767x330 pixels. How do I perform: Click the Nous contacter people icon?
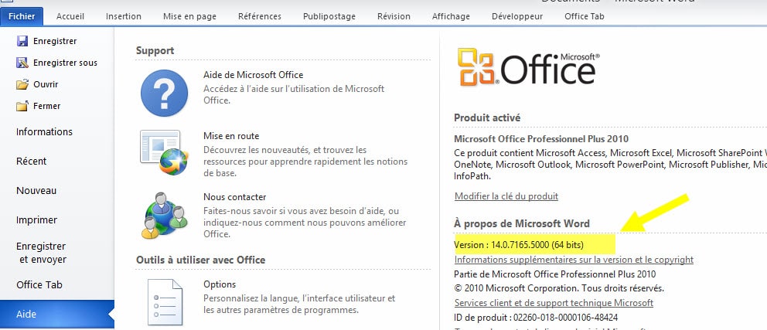click(164, 213)
